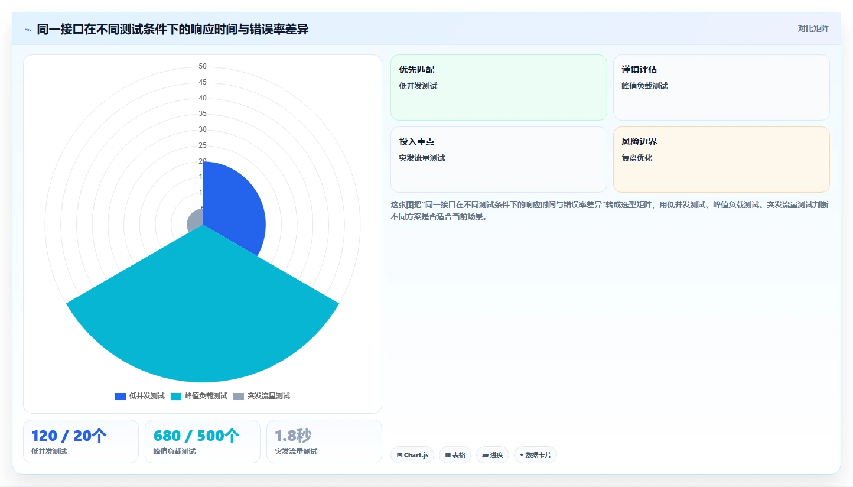Screen dimensions: 853x487
Task: Click the axis label 35 on chart
Action: pos(203,113)
